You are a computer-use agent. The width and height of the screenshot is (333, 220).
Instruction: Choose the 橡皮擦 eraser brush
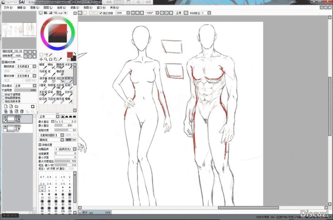(60, 73)
